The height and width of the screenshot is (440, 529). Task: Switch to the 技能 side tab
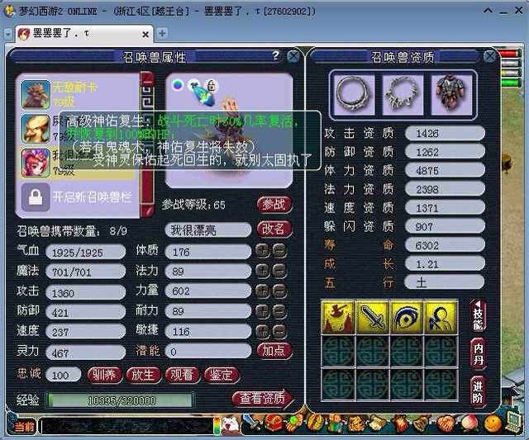coord(478,315)
